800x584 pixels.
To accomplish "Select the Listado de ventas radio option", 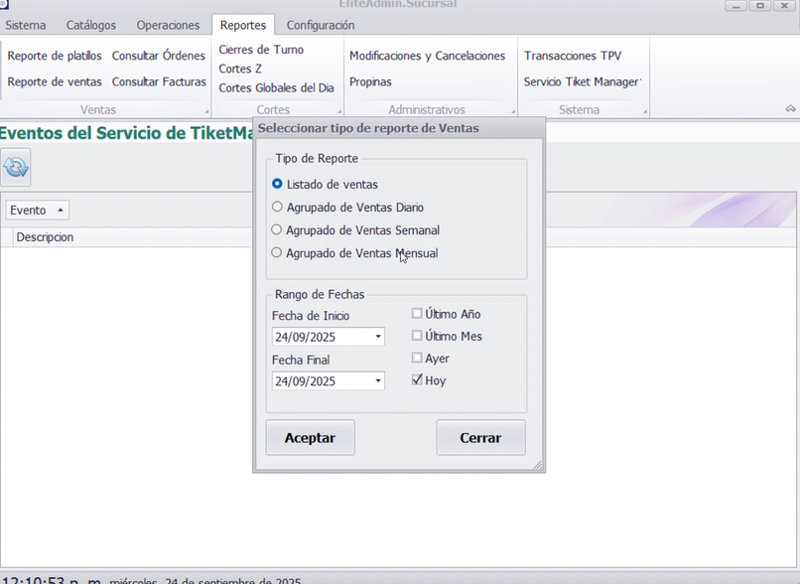I will 277,184.
